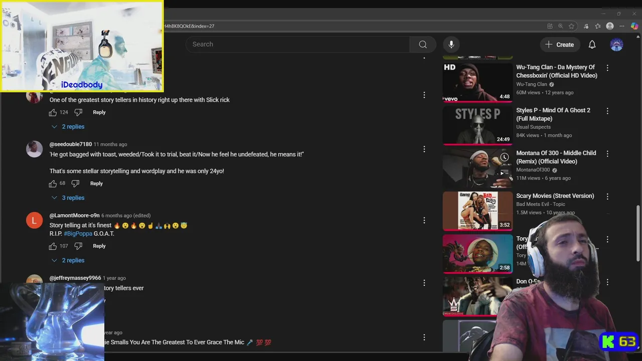Open @jeffreymassey9966 channel link
The width and height of the screenshot is (642, 361).
click(x=75, y=278)
